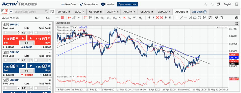Open EURUSD order ticket note icon
The width and height of the screenshot is (241, 93).
[8, 24]
